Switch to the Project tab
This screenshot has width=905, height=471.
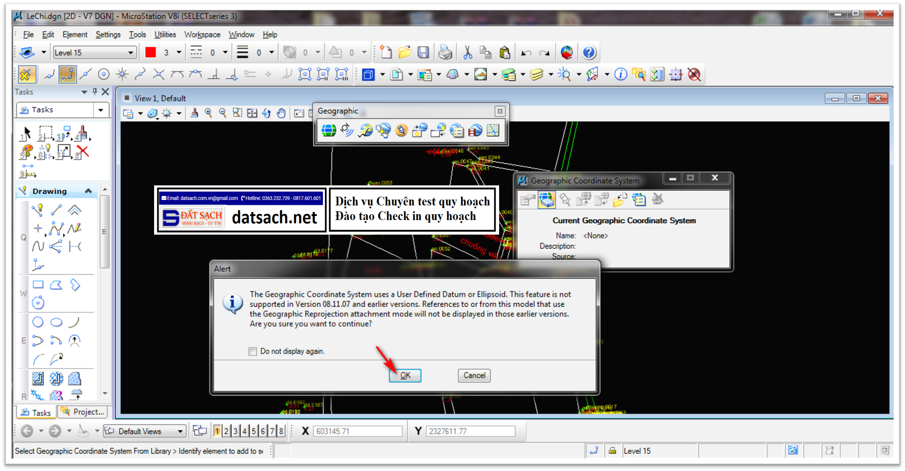click(x=83, y=412)
